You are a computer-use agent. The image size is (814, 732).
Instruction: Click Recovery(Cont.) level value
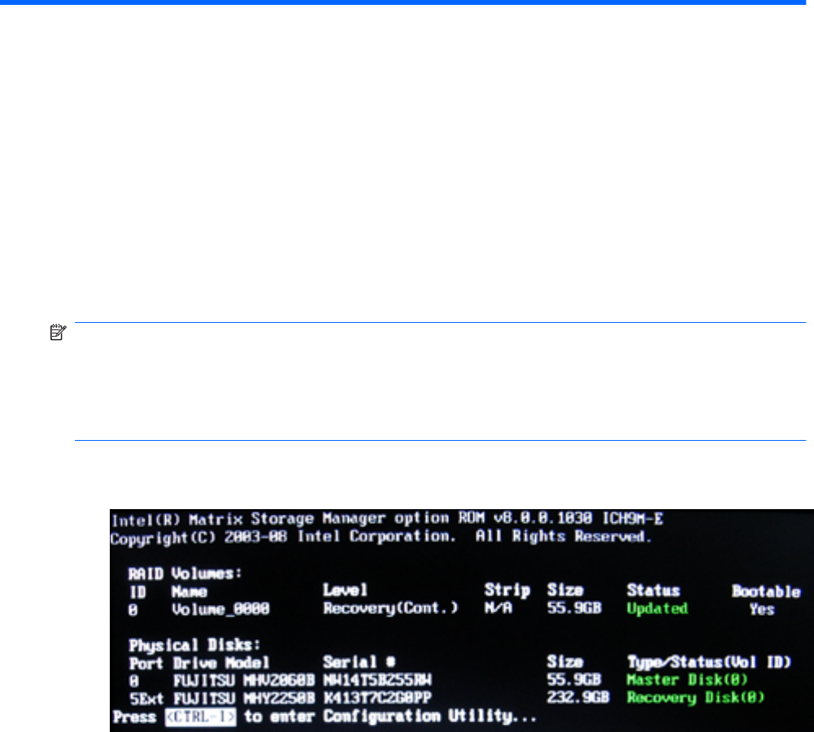pyautogui.click(x=391, y=608)
